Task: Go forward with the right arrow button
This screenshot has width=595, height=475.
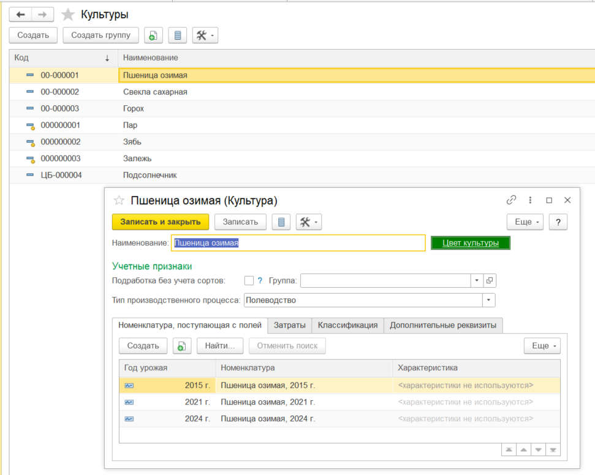Action: (42, 15)
